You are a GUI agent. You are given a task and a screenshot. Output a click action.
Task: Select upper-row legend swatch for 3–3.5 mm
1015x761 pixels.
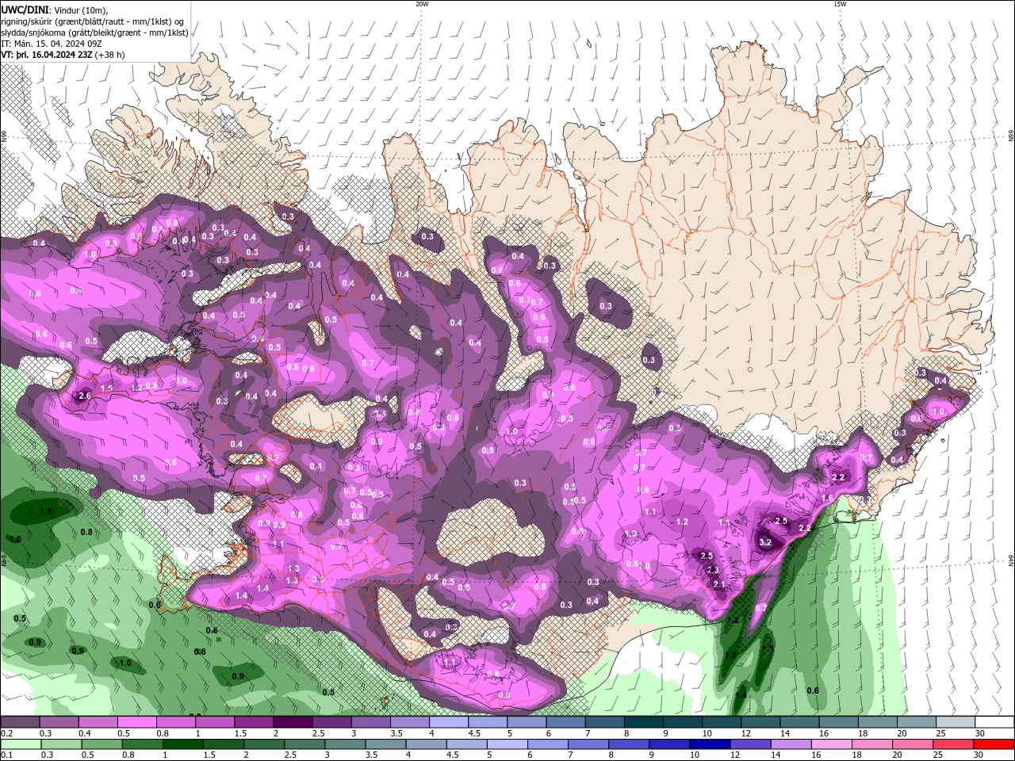(370, 722)
